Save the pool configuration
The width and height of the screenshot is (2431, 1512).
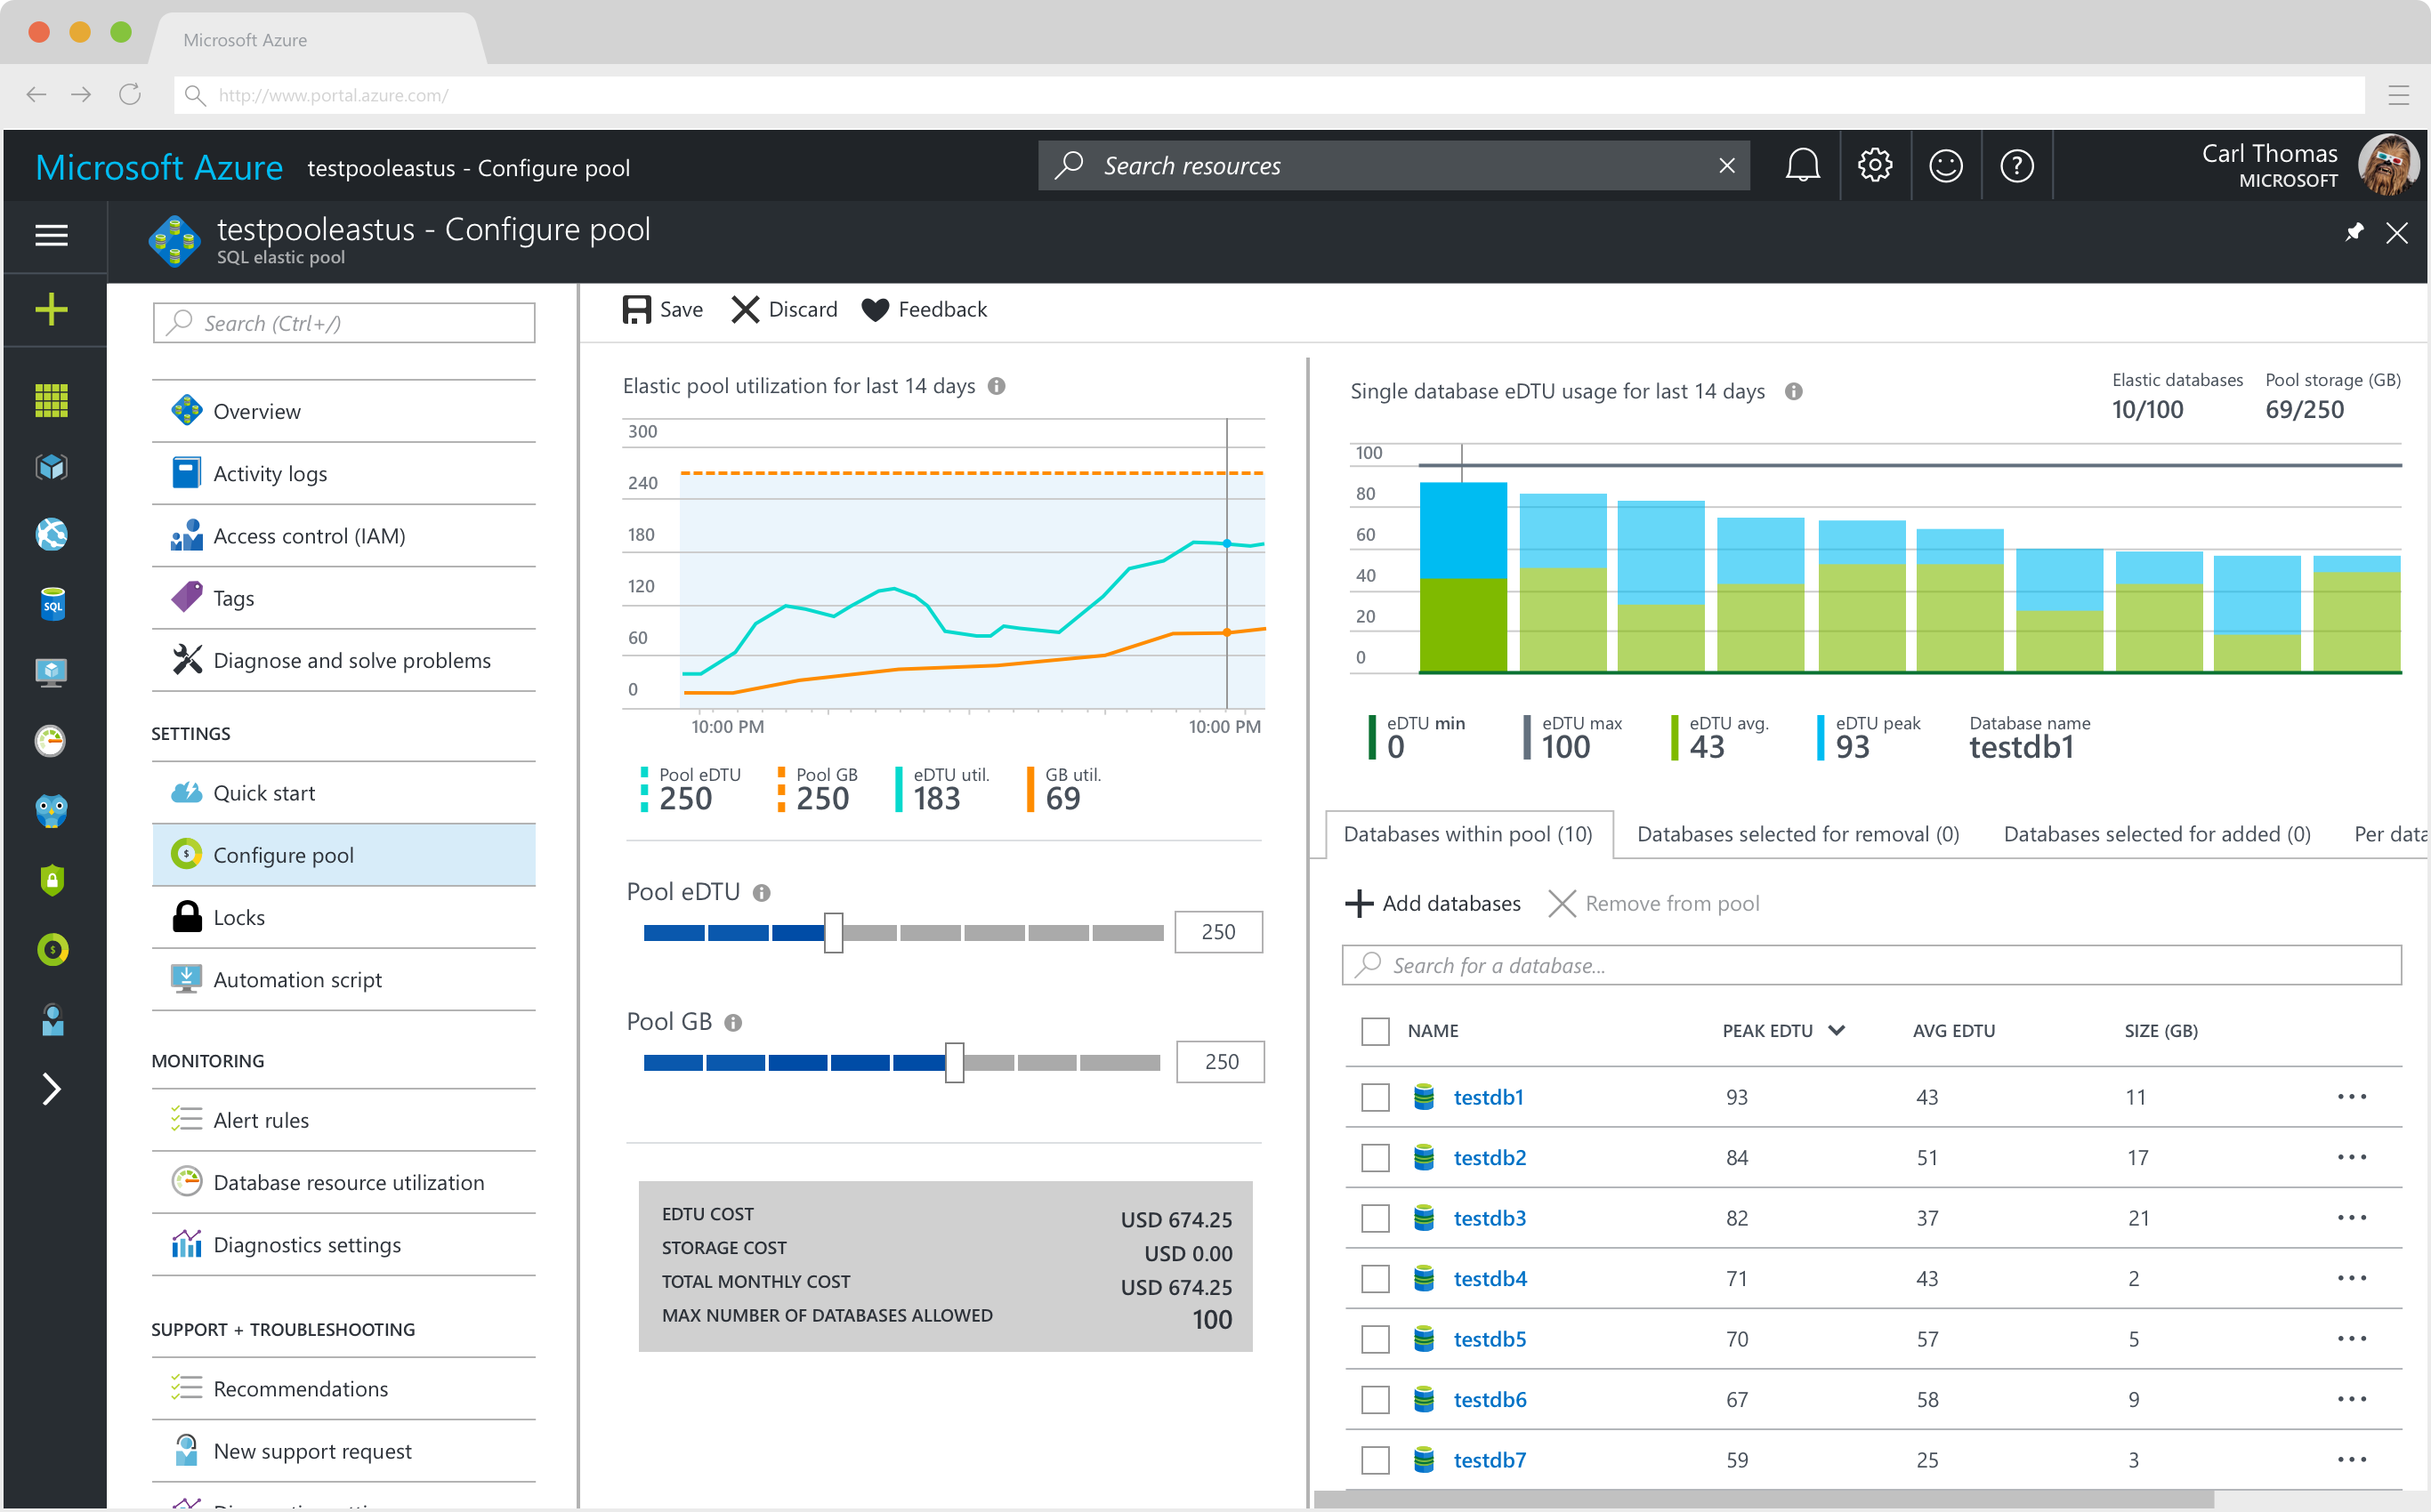(x=662, y=309)
